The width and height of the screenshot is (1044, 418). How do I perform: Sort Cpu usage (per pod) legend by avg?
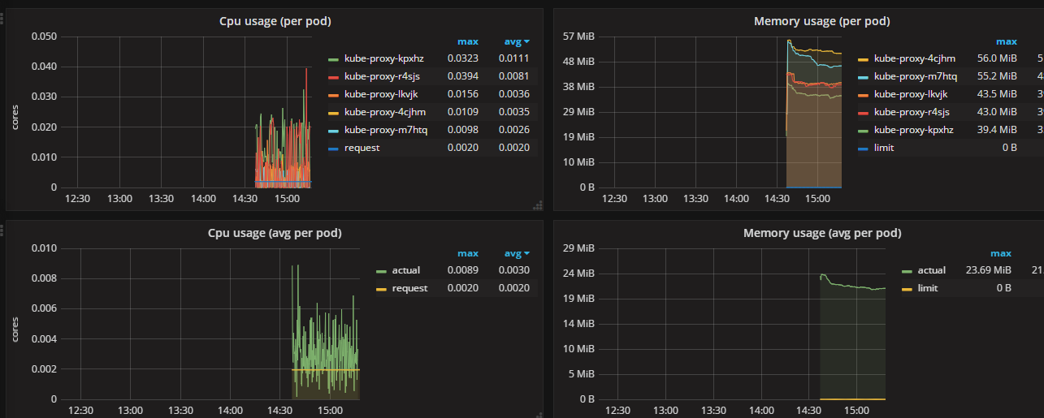click(x=517, y=41)
